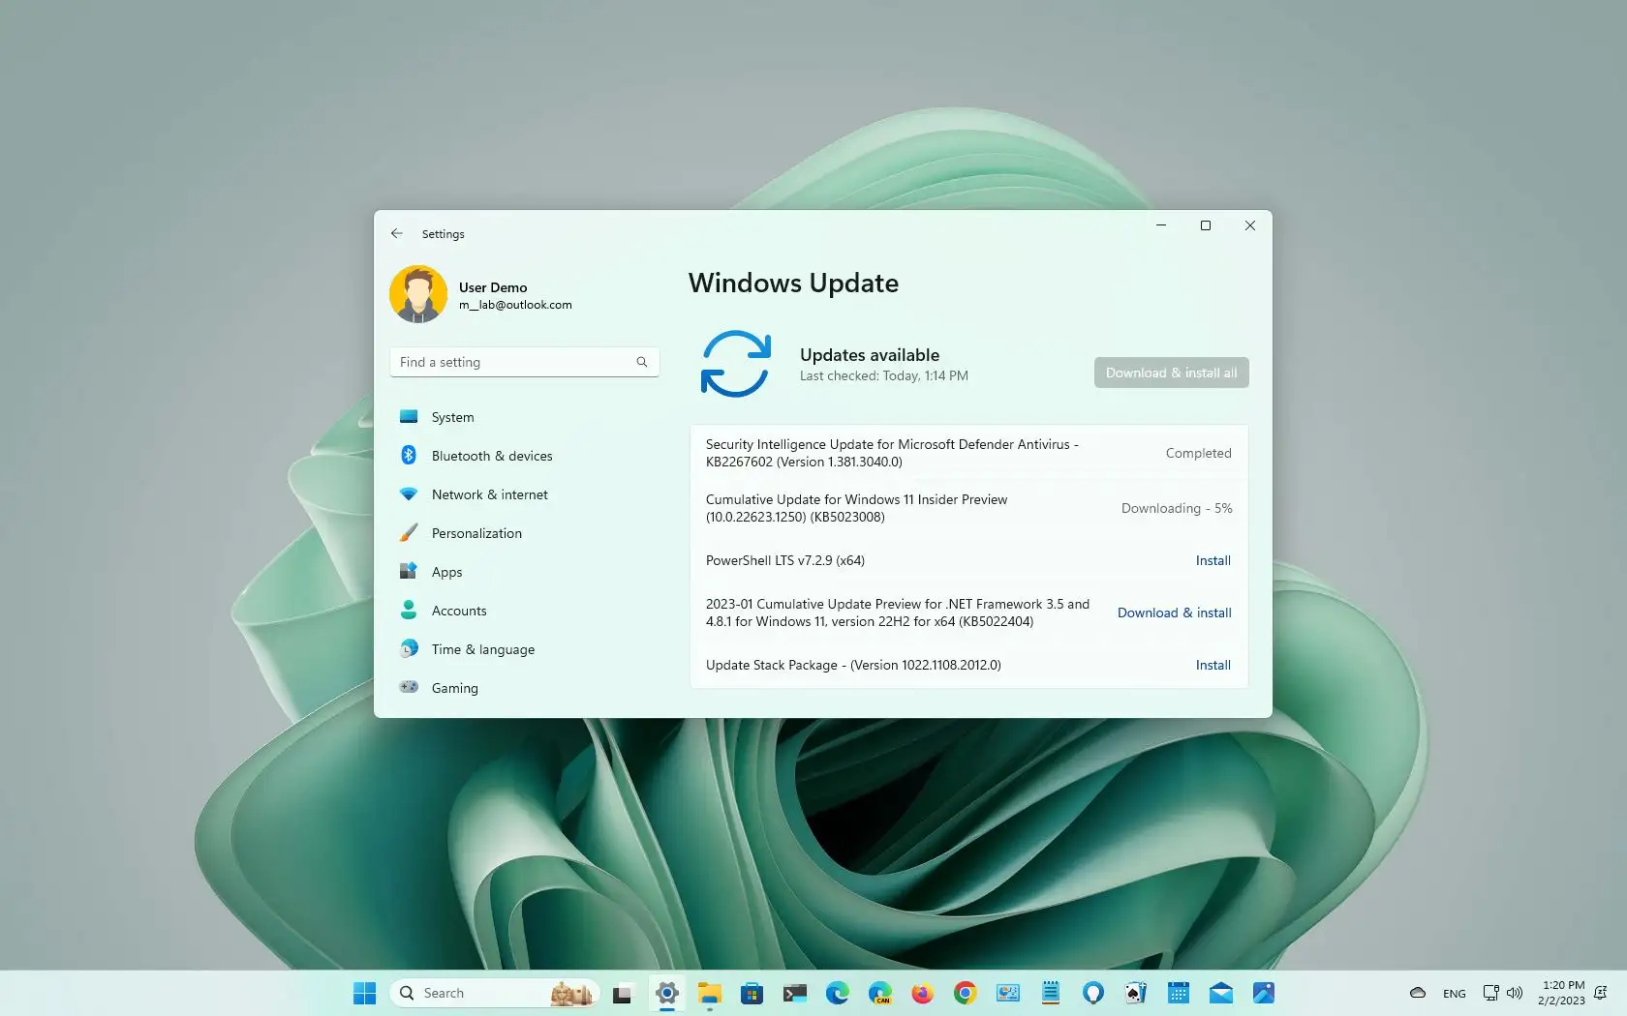Install PowerShell LTS v7.2.9 update
The height and width of the screenshot is (1016, 1627).
(x=1213, y=560)
